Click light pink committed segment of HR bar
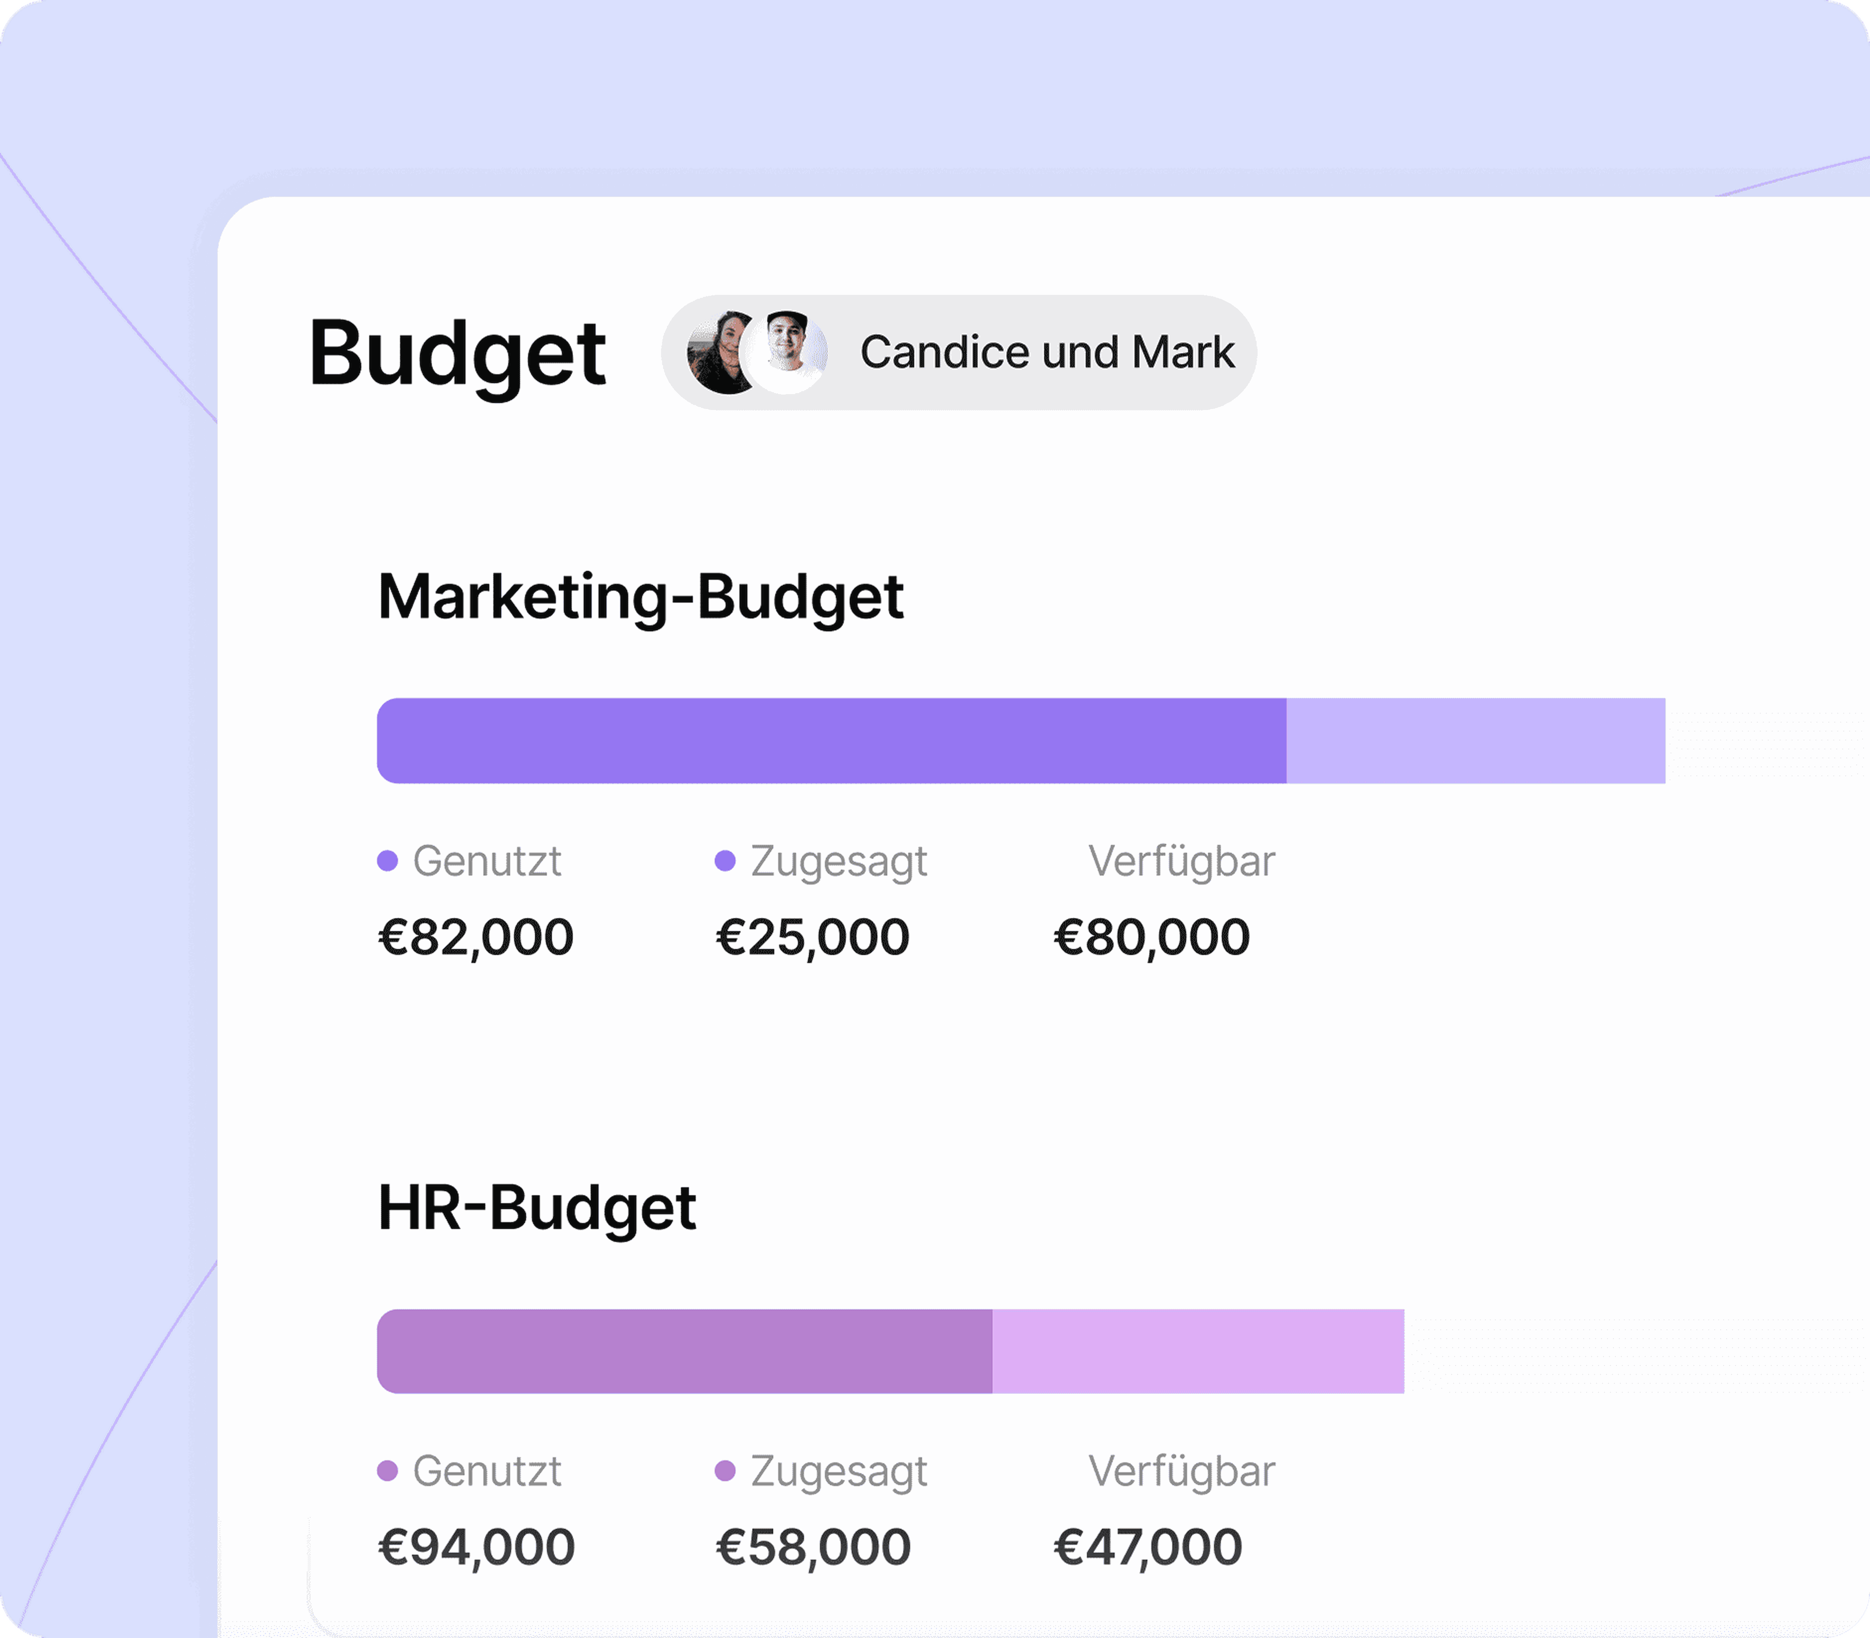Image resolution: width=1870 pixels, height=1638 pixels. [x=1198, y=1352]
